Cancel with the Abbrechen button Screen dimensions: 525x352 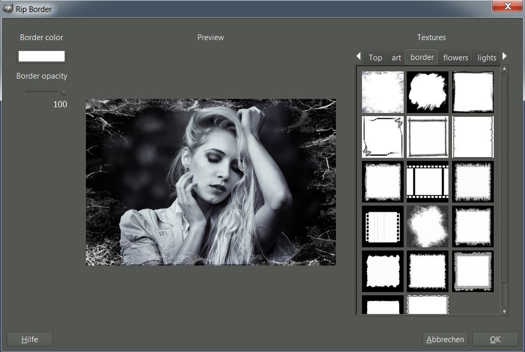tap(445, 340)
